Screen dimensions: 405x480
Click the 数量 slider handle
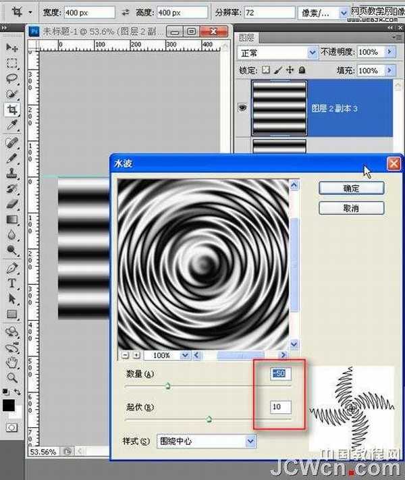(x=168, y=386)
